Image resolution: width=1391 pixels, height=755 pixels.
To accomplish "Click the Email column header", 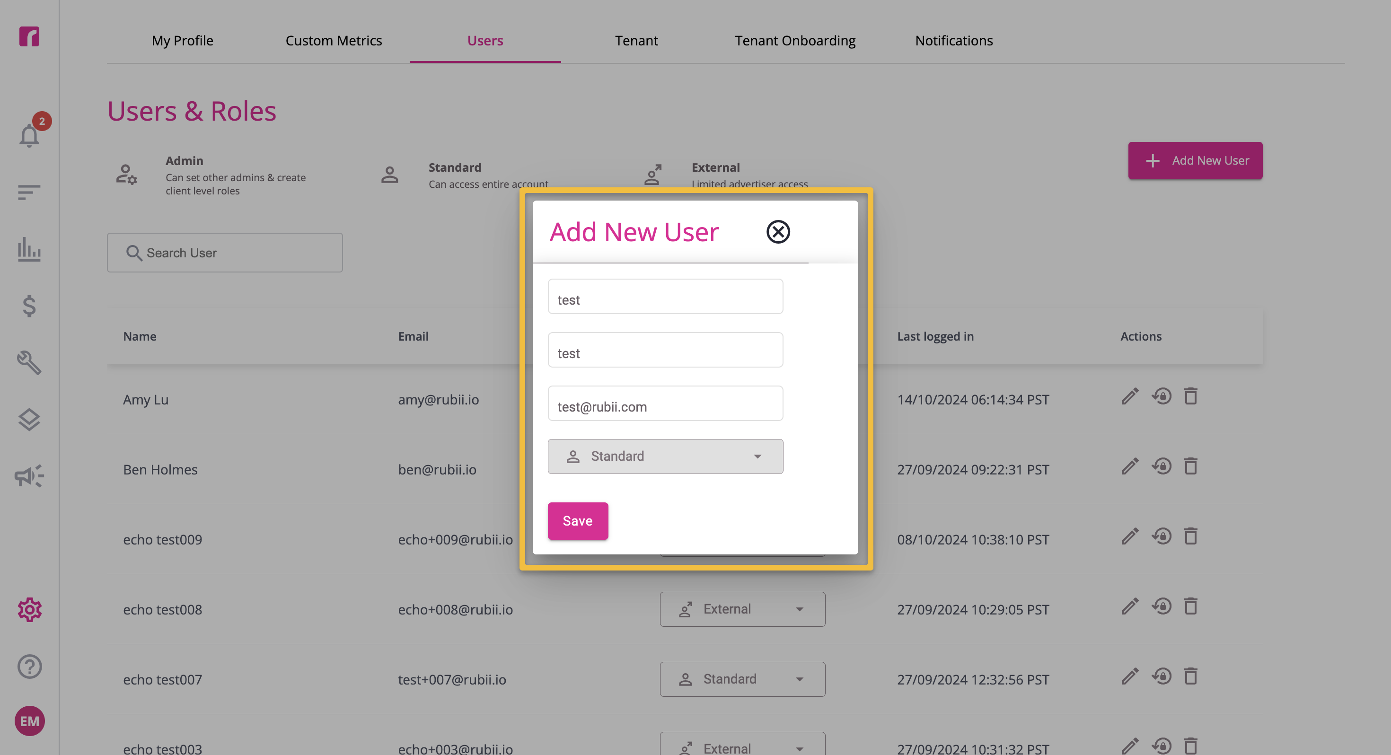I will tap(413, 336).
